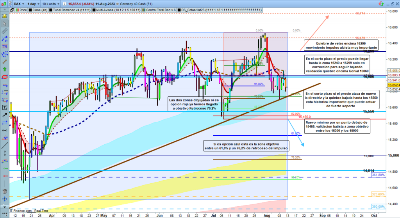Image resolution: width=400 pixels, height=218 pixels.
Task: Open the 1 day timeframe dropdown
Action: click(34, 3)
